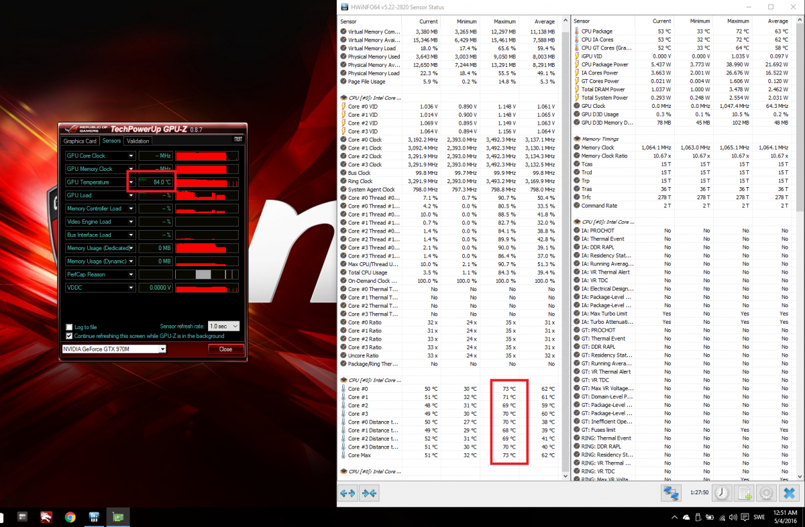Click the expand columns arrows icon in HWiNFO
Image resolution: width=805 pixels, height=527 pixels.
(347, 493)
